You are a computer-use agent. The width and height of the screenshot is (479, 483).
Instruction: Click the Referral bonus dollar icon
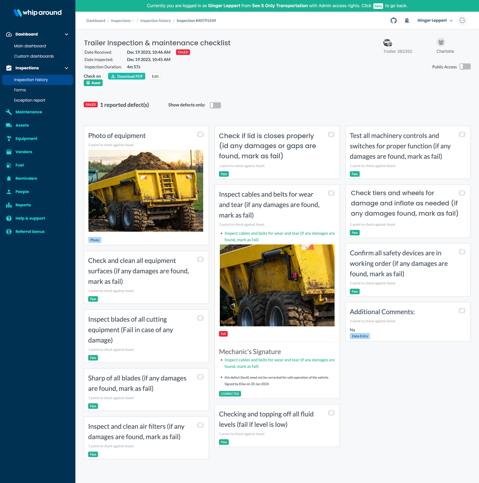point(9,231)
